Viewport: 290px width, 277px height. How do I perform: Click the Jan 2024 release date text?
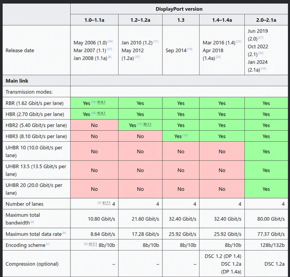(258, 62)
